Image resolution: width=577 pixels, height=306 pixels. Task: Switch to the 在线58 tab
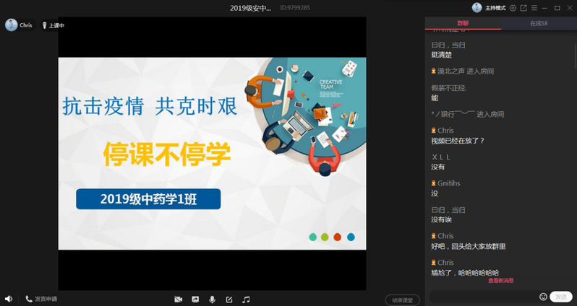click(539, 23)
